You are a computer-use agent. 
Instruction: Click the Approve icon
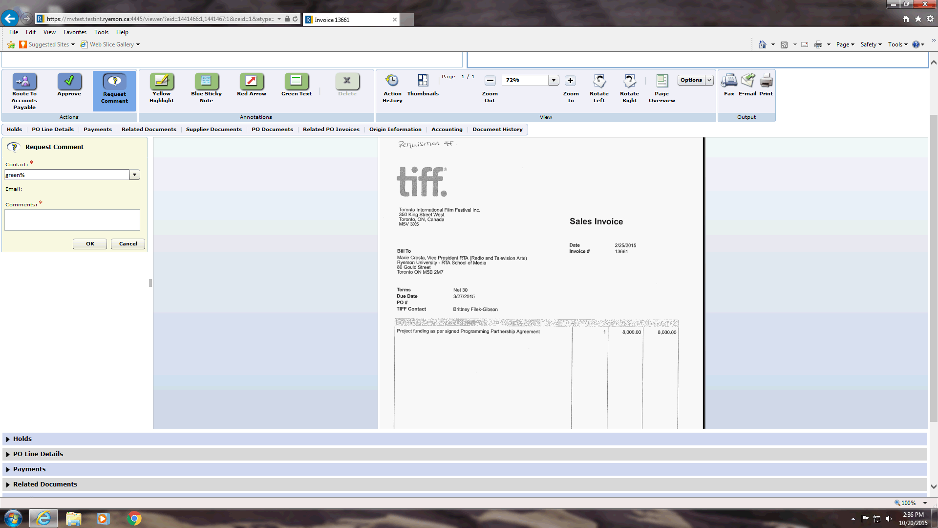[x=69, y=81]
